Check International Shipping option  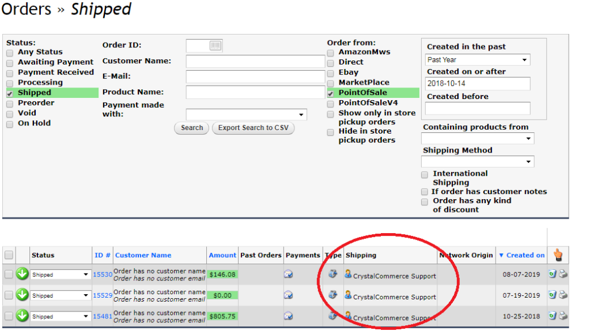(425, 174)
